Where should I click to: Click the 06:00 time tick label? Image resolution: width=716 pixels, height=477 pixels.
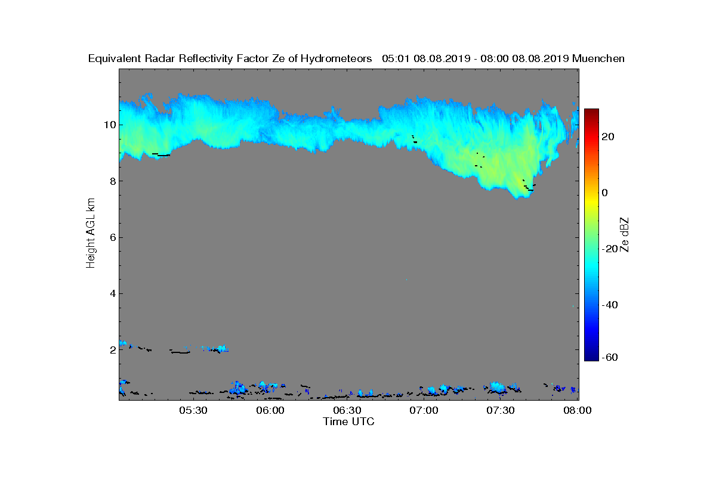pos(270,411)
